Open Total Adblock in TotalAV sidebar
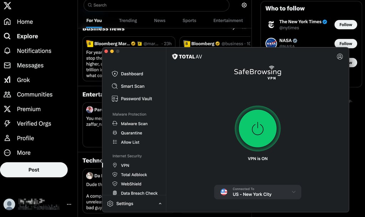Screen dimensions: 365x217 tap(130, 174)
